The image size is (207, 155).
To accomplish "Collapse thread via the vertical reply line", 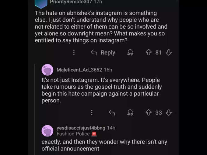I will [x=35, y=109].
